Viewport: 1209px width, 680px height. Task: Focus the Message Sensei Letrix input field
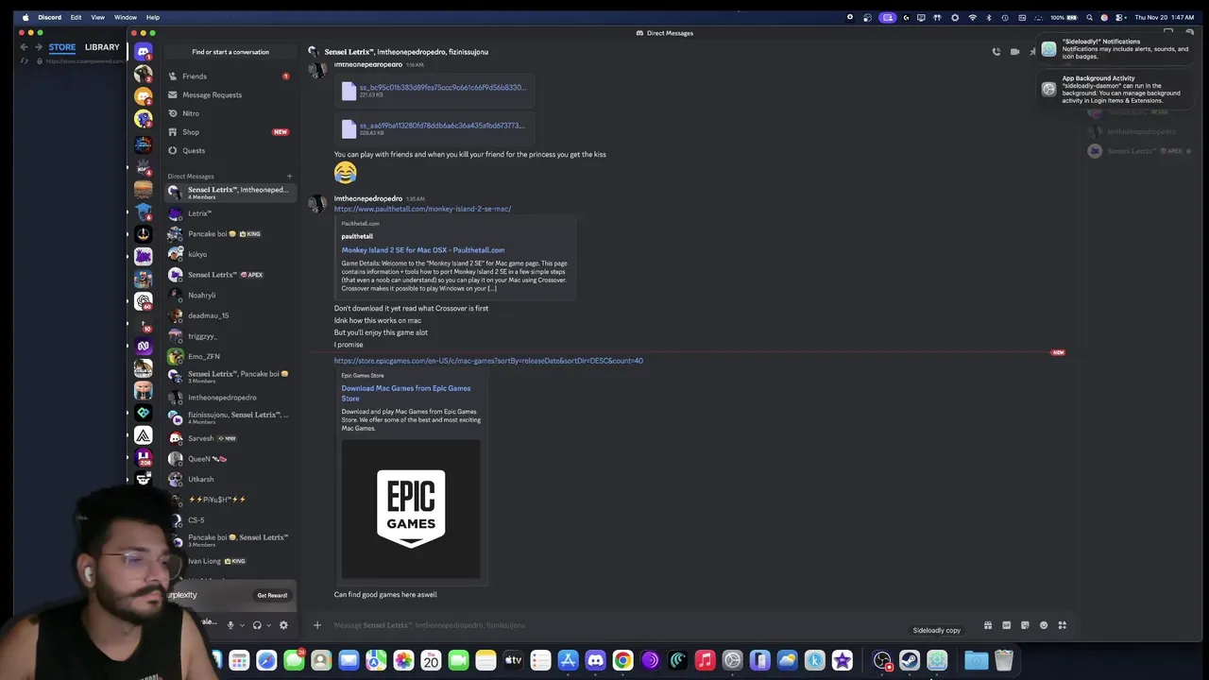point(652,625)
